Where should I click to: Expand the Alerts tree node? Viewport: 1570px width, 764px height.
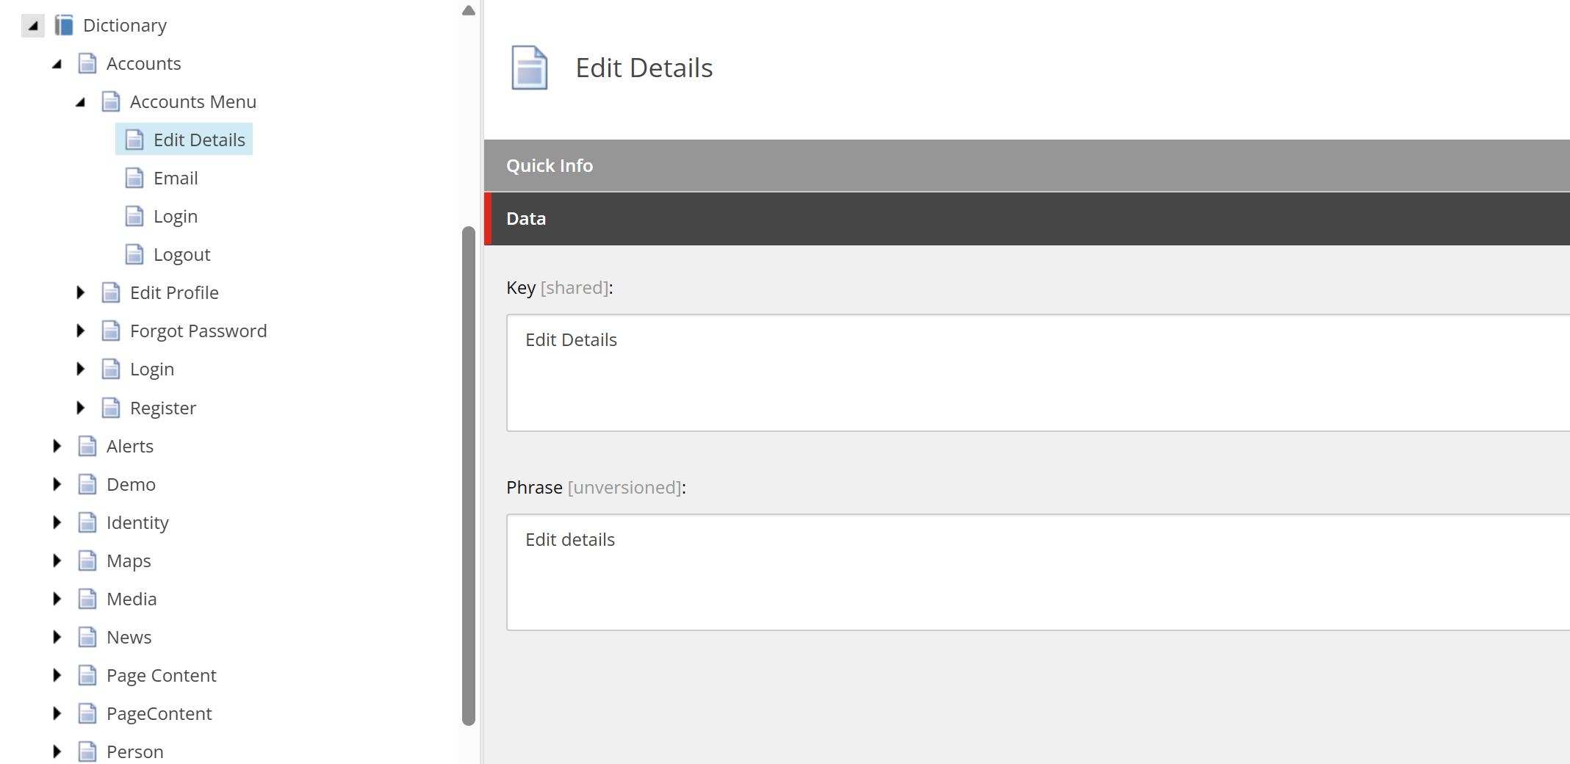tap(57, 446)
